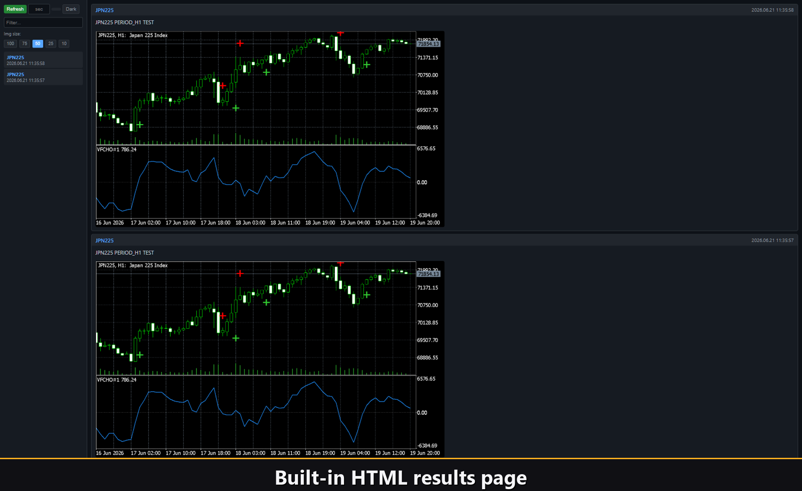The image size is (802, 491).
Task: Click the auto-refresh slider next to sec field
Action: click(x=56, y=9)
